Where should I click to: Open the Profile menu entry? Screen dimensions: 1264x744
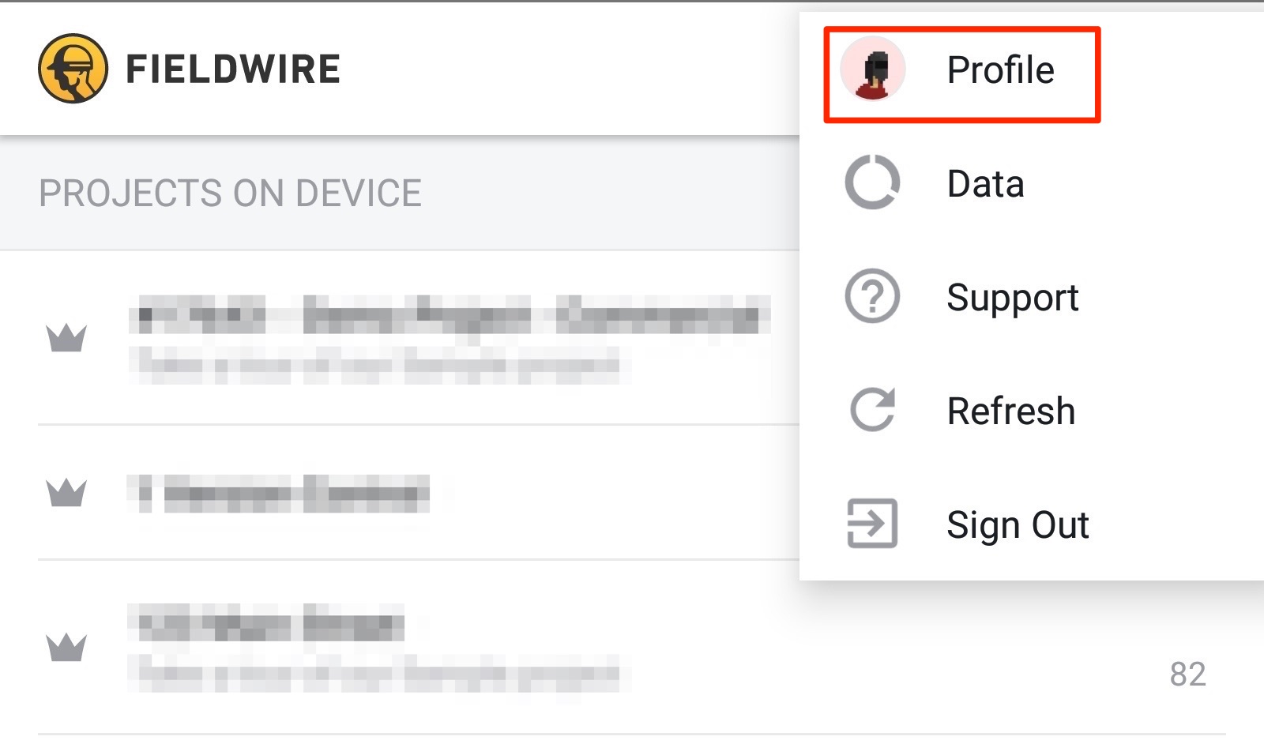click(x=1000, y=70)
